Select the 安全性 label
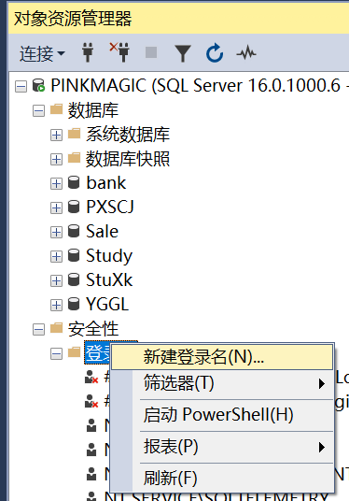 92,329
